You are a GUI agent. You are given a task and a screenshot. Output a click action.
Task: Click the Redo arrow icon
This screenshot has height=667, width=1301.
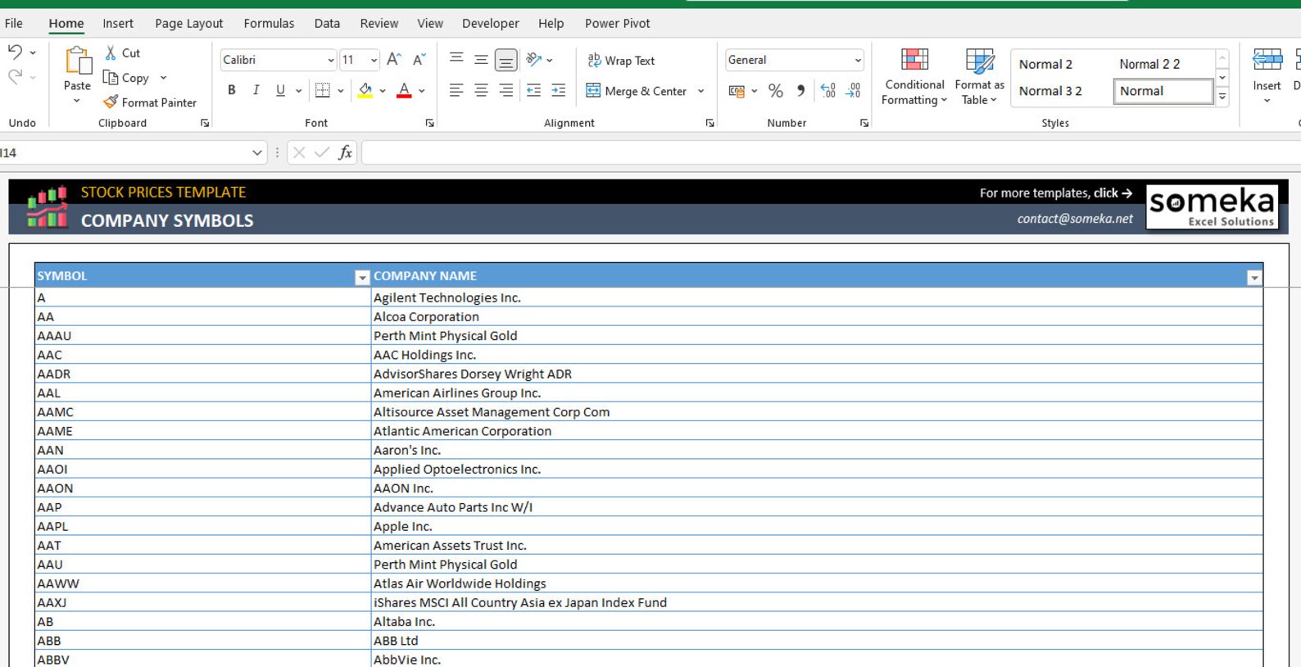coord(15,77)
